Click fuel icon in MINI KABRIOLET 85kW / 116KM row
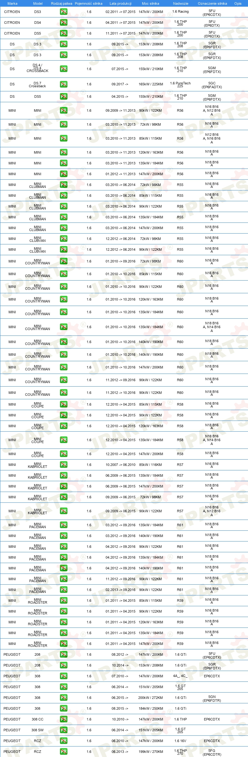The image size is (248, 757). click(x=63, y=465)
